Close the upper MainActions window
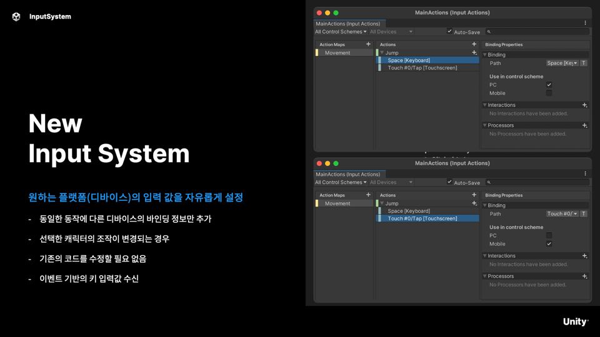The image size is (600, 337). 319,13
